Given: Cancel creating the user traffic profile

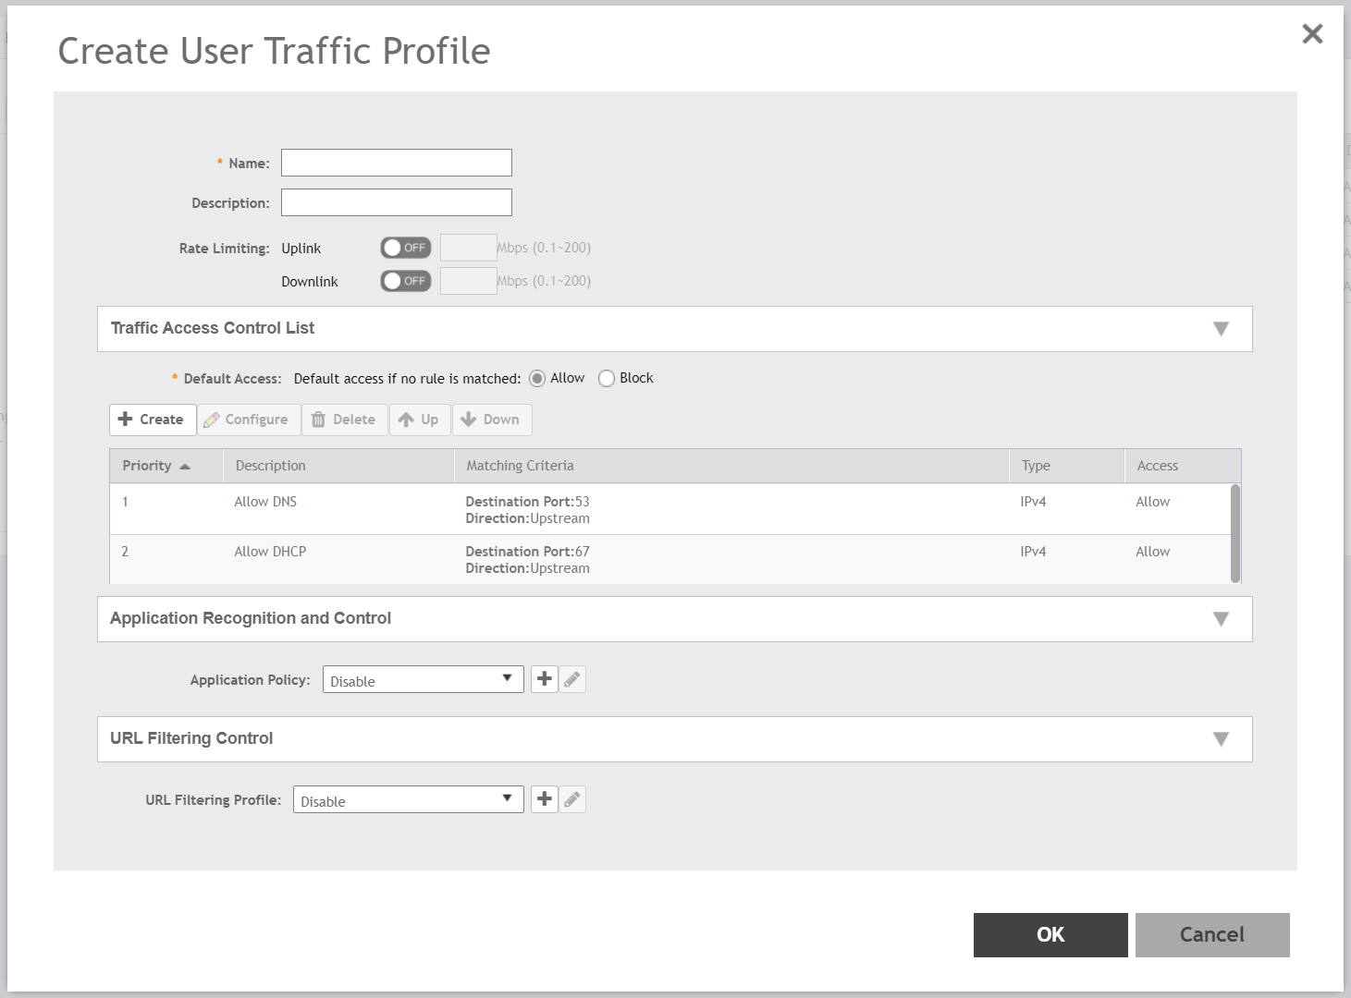Looking at the screenshot, I should pyautogui.click(x=1211, y=934).
